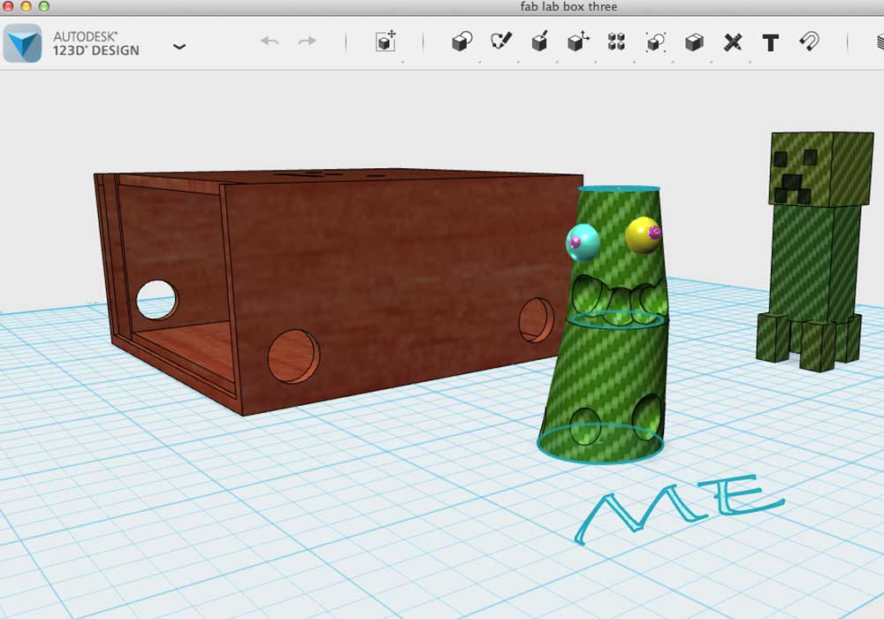884x619 pixels.
Task: Open the Primitives tool menu
Action: 462,42
